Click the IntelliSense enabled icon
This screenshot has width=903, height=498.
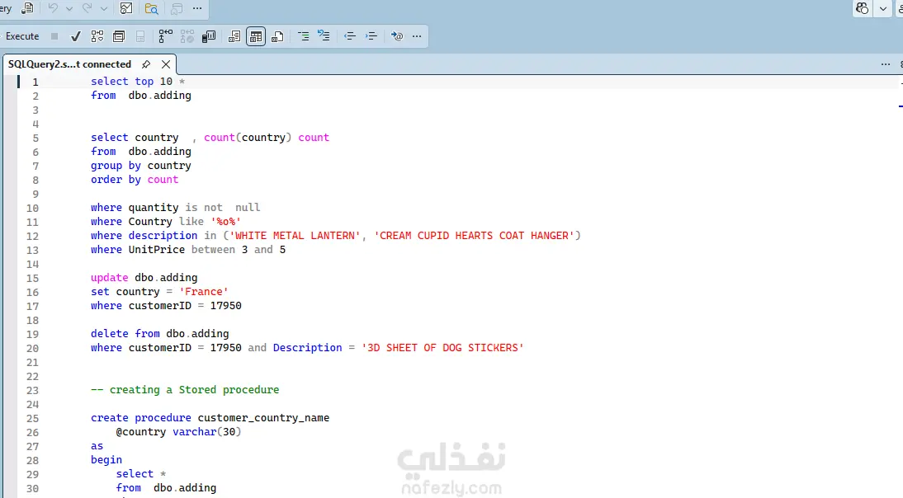[x=140, y=36]
